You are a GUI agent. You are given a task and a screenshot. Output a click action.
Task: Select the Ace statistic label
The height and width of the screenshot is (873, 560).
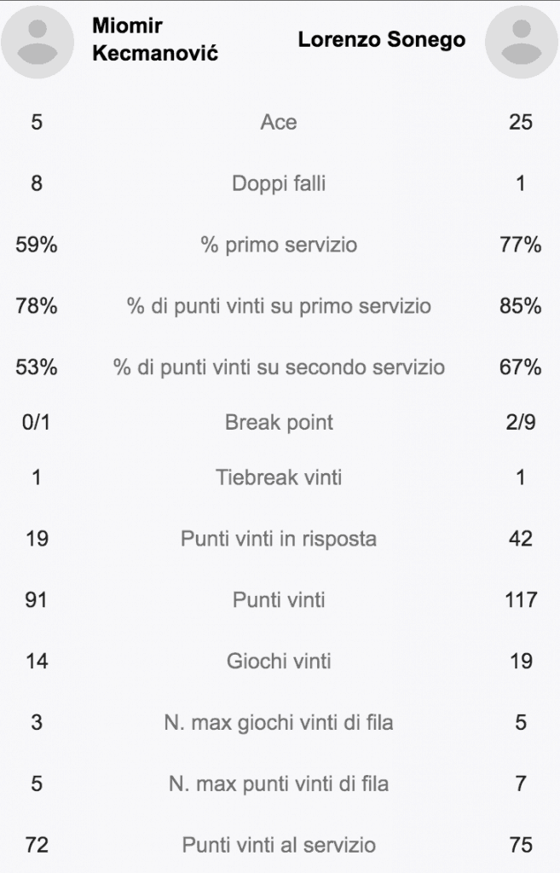coord(279,122)
